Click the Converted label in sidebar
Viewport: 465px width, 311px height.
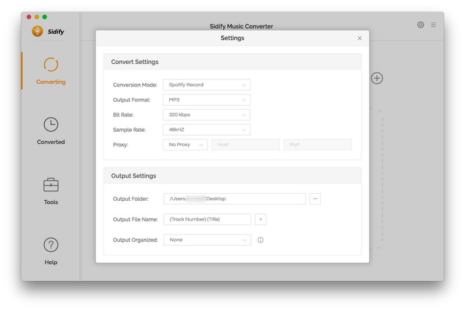pyautogui.click(x=51, y=142)
